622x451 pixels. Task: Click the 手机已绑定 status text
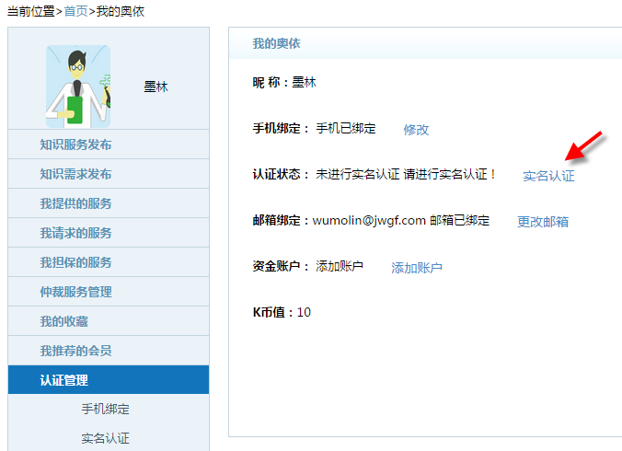click(346, 128)
